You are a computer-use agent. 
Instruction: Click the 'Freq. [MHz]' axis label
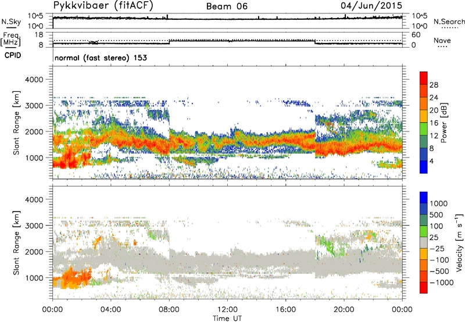point(11,39)
